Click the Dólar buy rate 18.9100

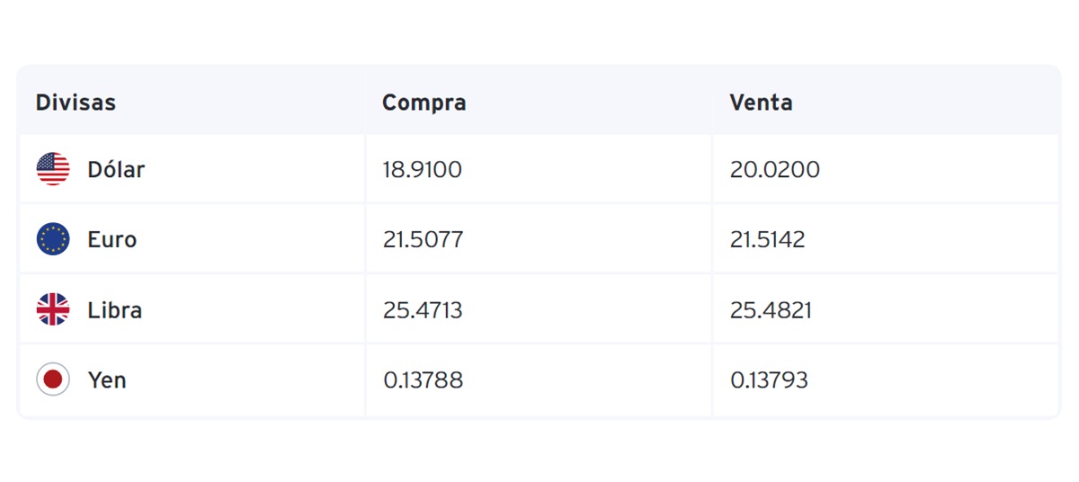[423, 169]
